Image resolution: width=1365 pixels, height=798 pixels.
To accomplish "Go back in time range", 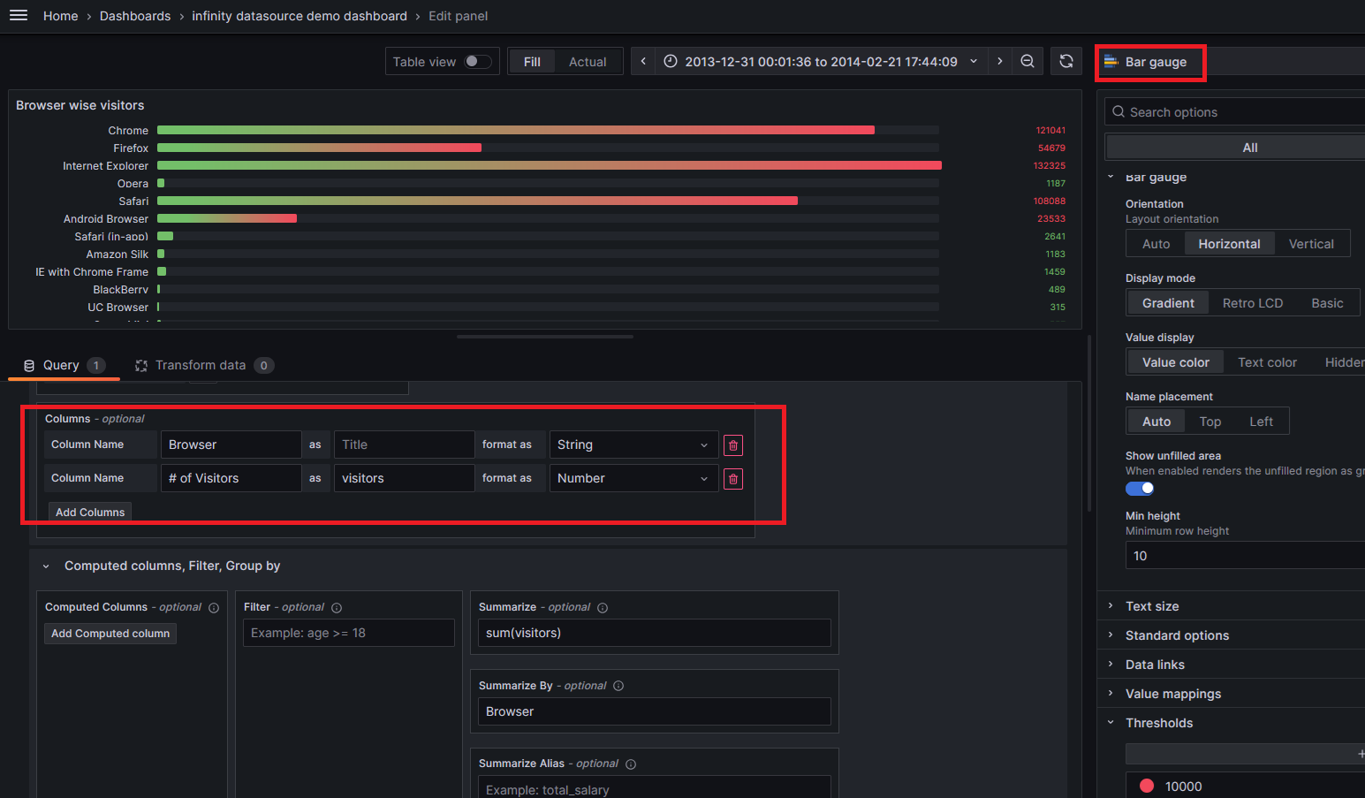I will click(643, 61).
